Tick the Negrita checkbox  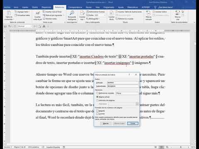[97, 111]
